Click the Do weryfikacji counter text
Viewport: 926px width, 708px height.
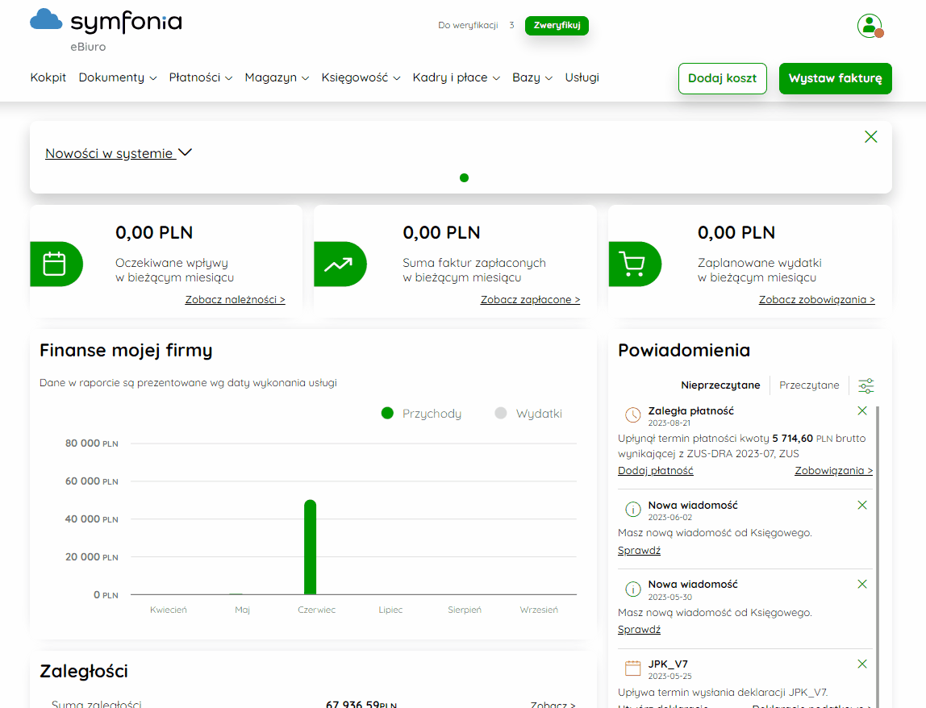476,25
